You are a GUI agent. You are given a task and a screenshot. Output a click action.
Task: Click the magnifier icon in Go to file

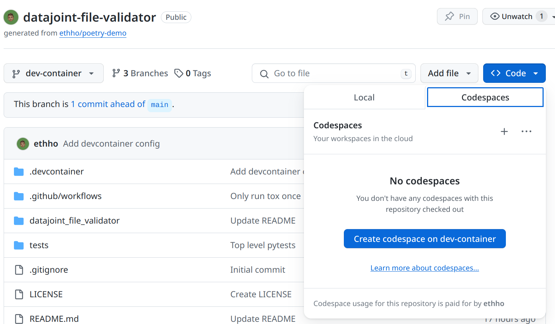264,74
